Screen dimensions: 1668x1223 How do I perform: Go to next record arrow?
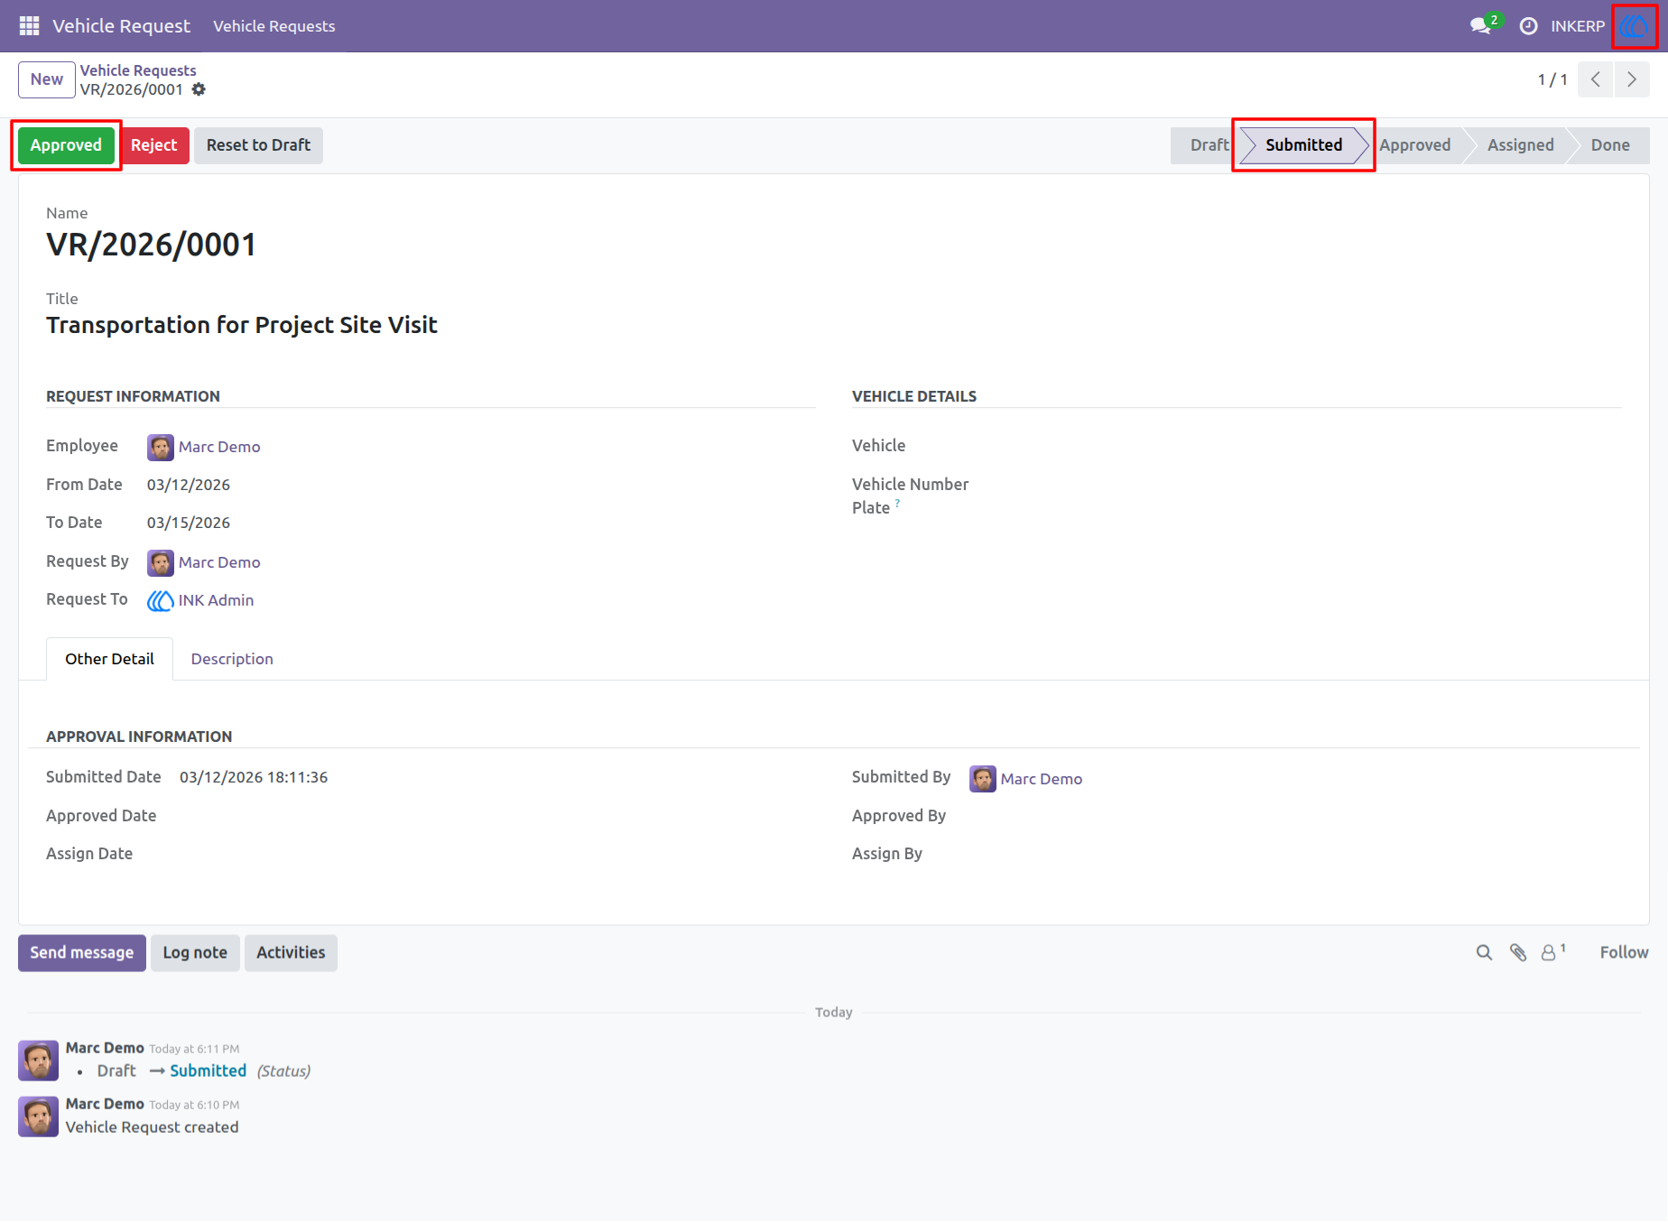click(1632, 79)
